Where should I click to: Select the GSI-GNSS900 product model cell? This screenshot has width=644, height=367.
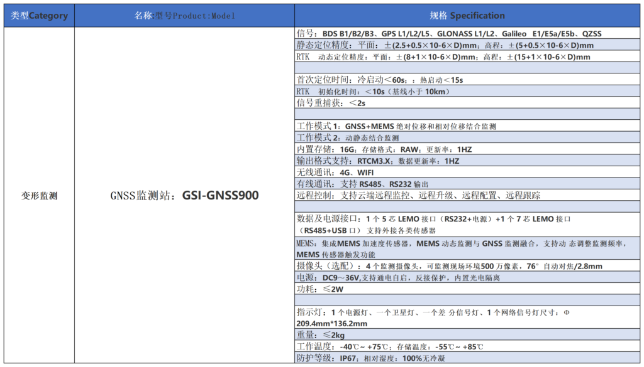pos(184,196)
